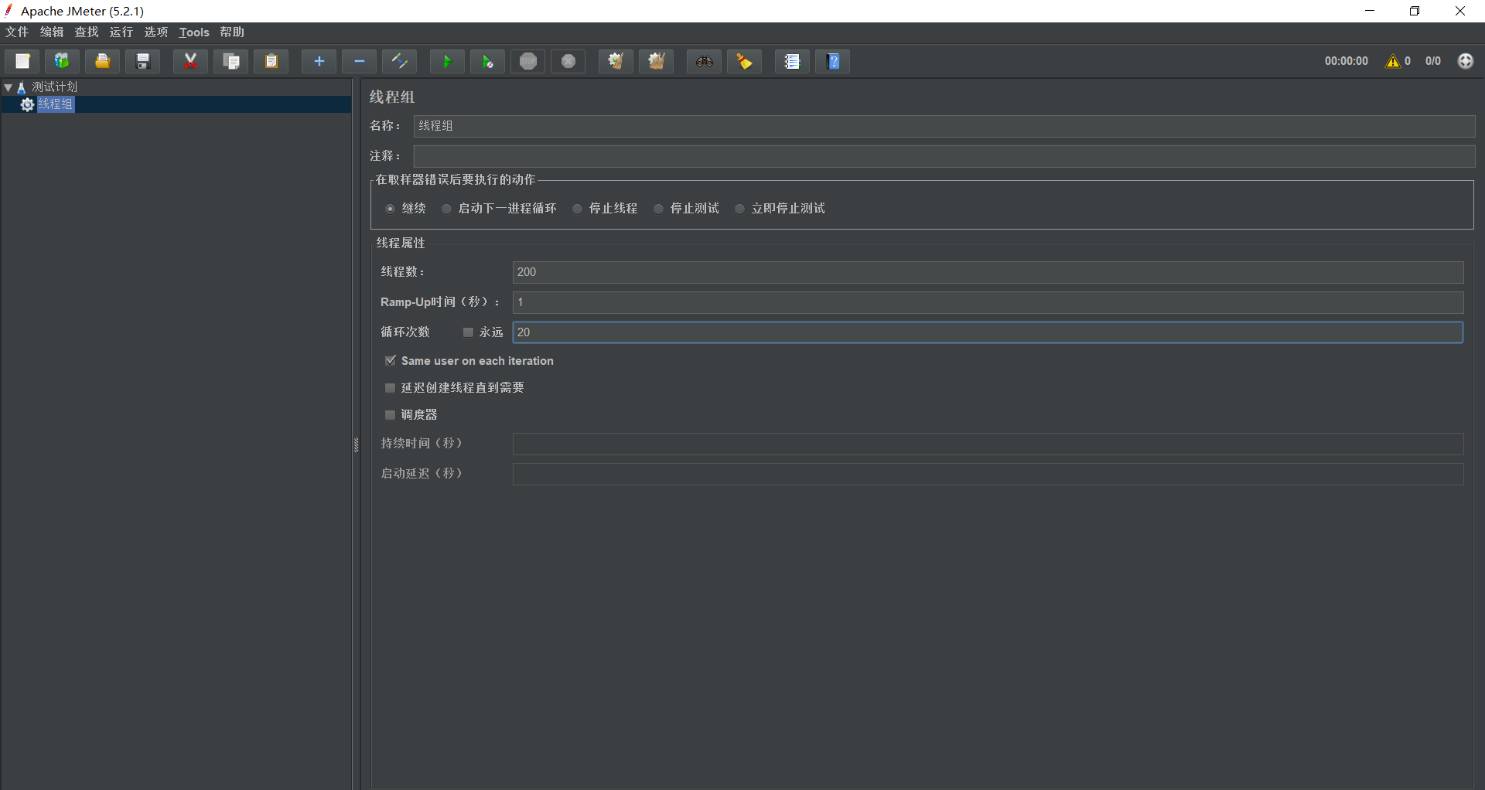Click the Save disk icon
This screenshot has height=790, width=1485.
coord(143,61)
